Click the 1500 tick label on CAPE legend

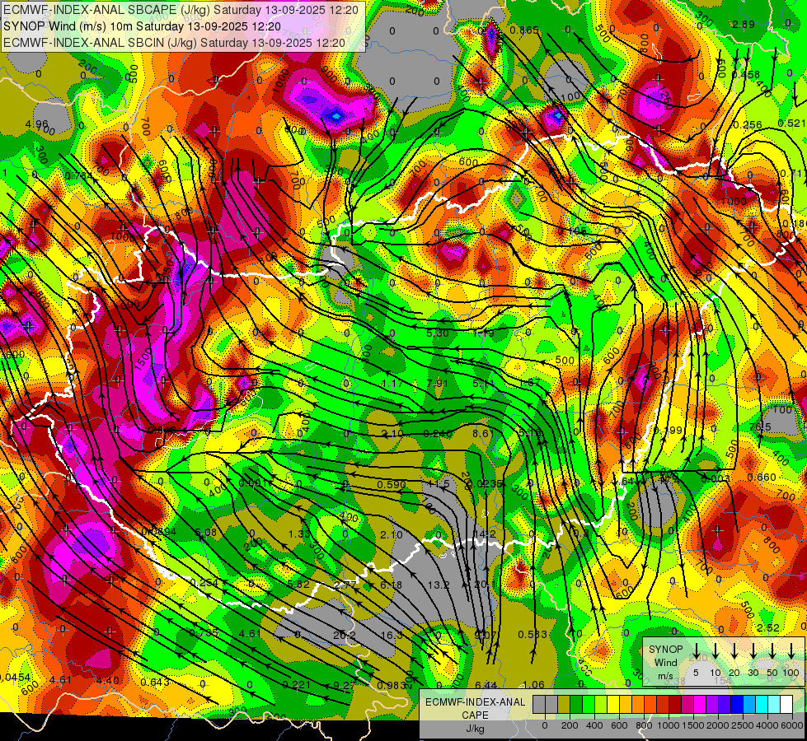click(x=693, y=725)
